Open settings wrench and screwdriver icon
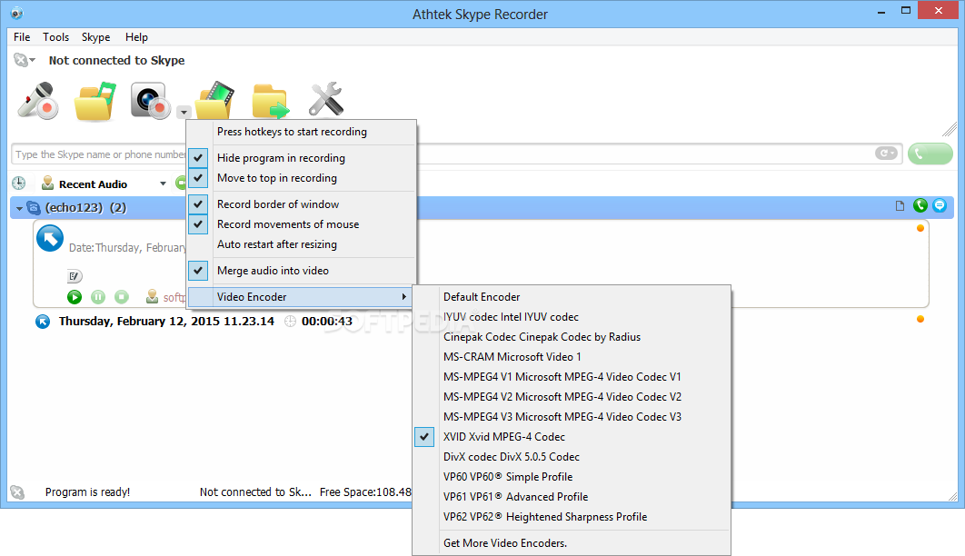Screen dimensions: 965x556 pos(325,99)
